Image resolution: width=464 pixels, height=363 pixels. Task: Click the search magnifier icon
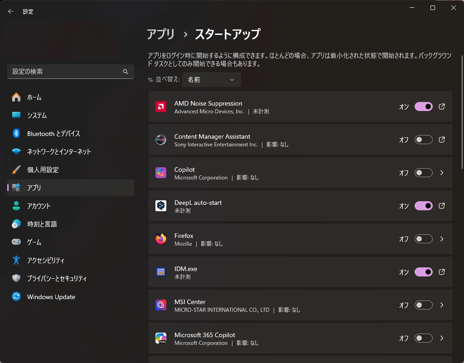[x=126, y=72]
